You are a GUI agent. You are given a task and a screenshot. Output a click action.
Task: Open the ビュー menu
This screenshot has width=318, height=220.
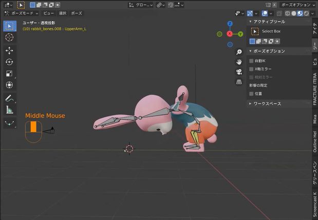point(48,13)
